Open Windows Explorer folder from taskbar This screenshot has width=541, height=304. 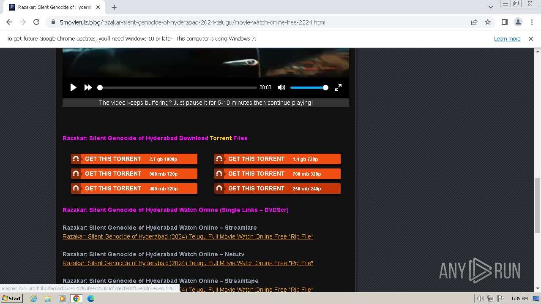pyautogui.click(x=48, y=299)
